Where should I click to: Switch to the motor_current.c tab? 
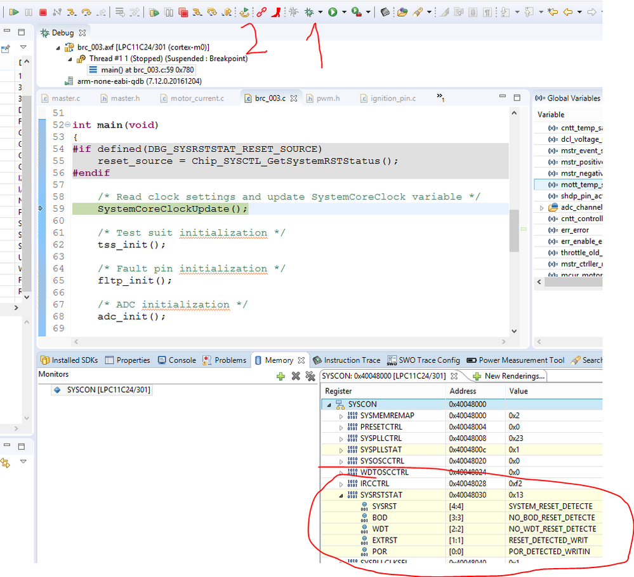(x=192, y=98)
